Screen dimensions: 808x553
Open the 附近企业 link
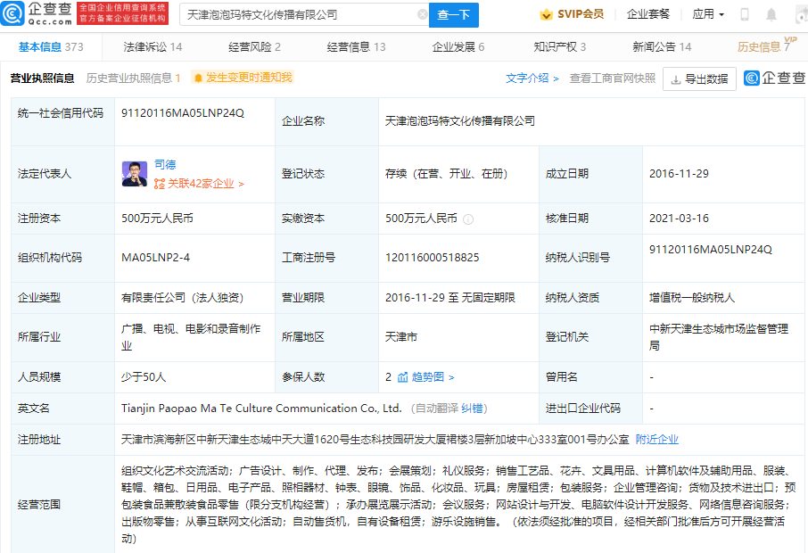tap(656, 440)
